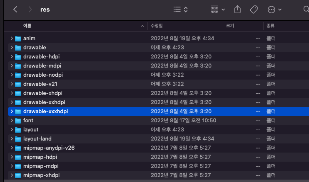Click the drawable-xxxhdpi folder icon
This screenshot has height=182, width=309.
[x=18, y=112]
